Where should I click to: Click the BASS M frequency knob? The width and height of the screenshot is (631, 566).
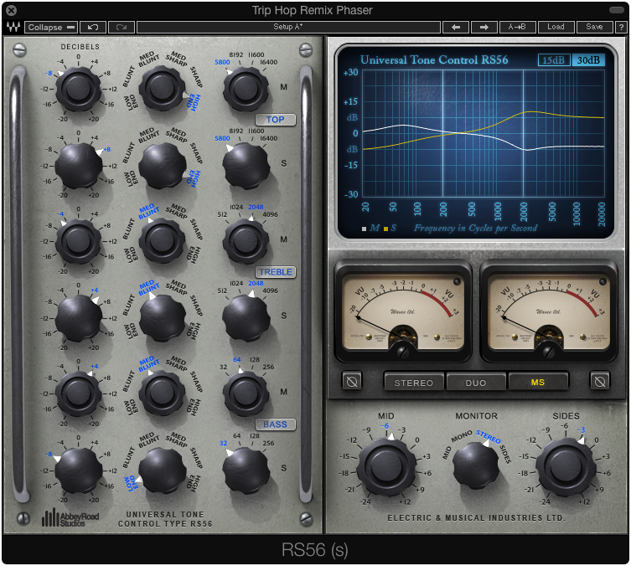pyautogui.click(x=246, y=394)
